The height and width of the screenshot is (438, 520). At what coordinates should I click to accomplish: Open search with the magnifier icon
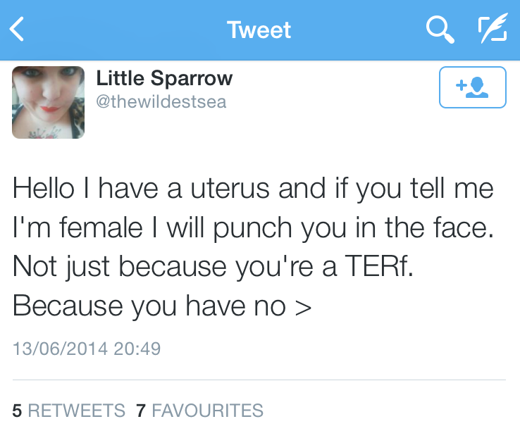click(x=440, y=30)
